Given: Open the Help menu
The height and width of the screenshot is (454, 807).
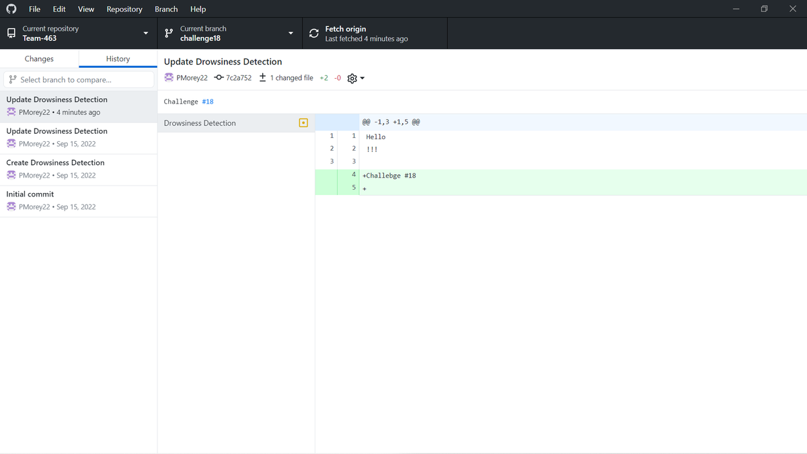Looking at the screenshot, I should click(x=198, y=9).
